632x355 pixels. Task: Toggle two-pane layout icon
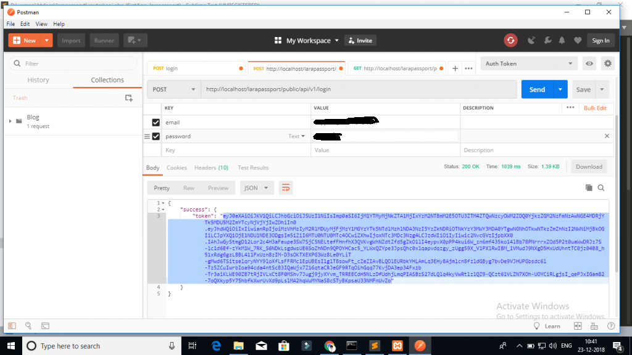(578, 326)
